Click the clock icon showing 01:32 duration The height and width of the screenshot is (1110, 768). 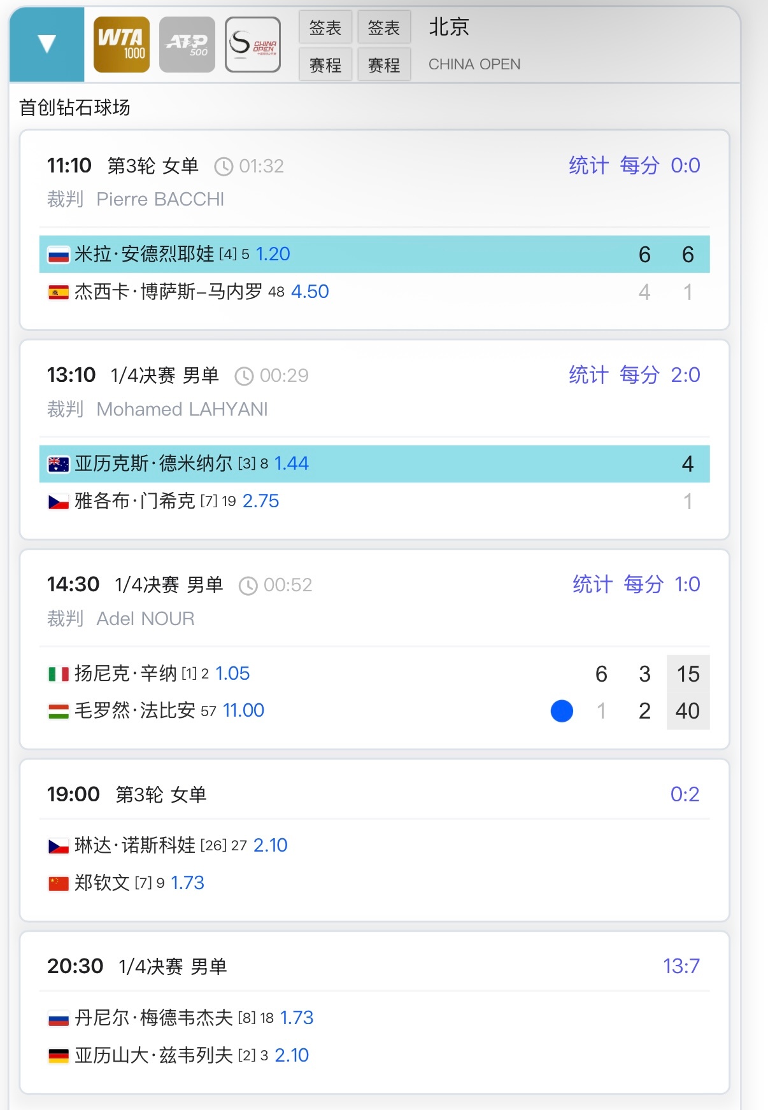coord(224,167)
